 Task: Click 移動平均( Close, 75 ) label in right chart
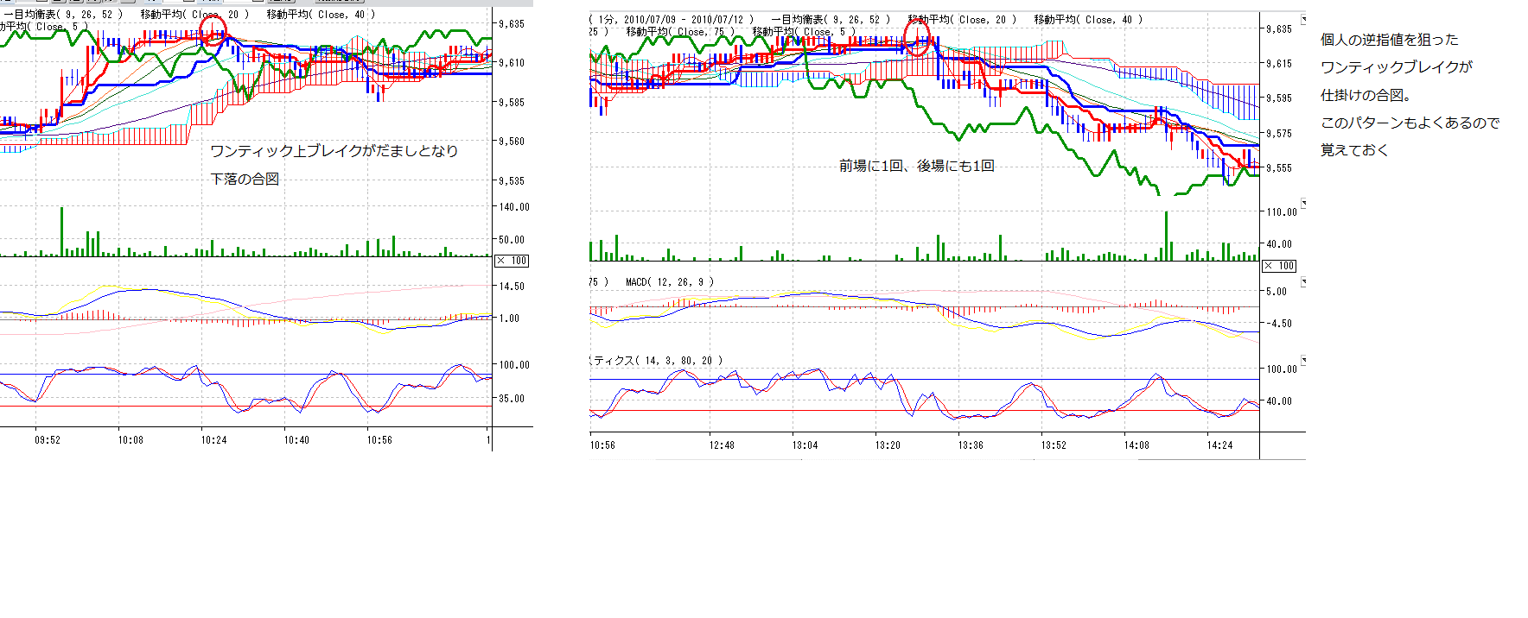(680, 32)
